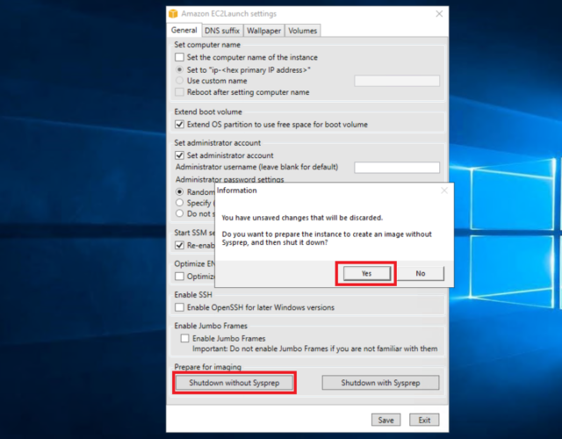Viewport: 562px width, 439px height.
Task: Click the 'Prepare for imaging' group label
Action: click(208, 367)
